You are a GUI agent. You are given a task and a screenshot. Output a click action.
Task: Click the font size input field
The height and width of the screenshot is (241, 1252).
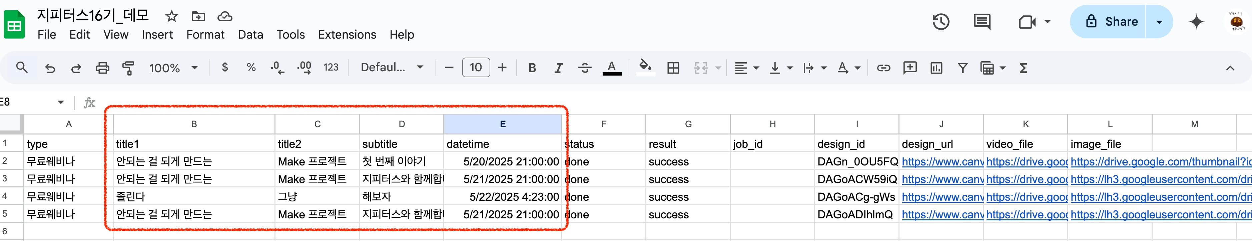[475, 67]
